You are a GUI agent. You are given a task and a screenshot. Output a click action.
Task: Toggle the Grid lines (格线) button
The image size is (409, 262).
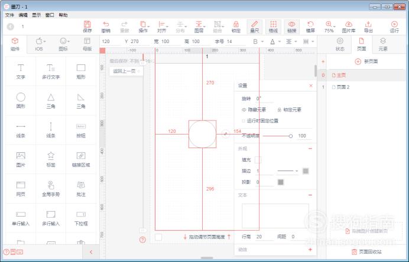click(273, 27)
